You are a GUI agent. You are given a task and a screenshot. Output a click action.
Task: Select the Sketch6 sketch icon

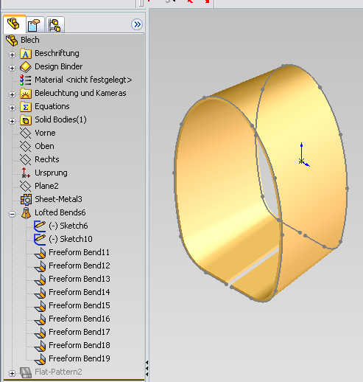[40, 226]
